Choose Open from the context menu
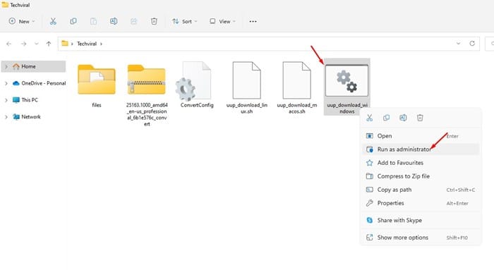 click(421, 136)
